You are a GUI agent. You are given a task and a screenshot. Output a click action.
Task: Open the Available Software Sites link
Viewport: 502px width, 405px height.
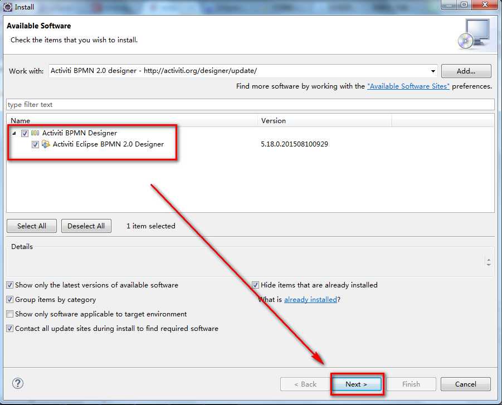408,86
